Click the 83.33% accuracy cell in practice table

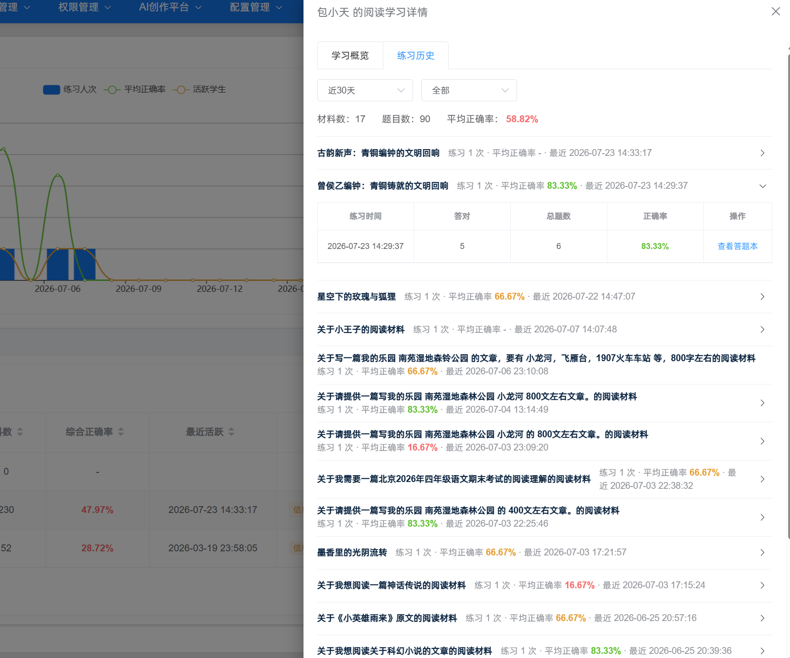[655, 246]
